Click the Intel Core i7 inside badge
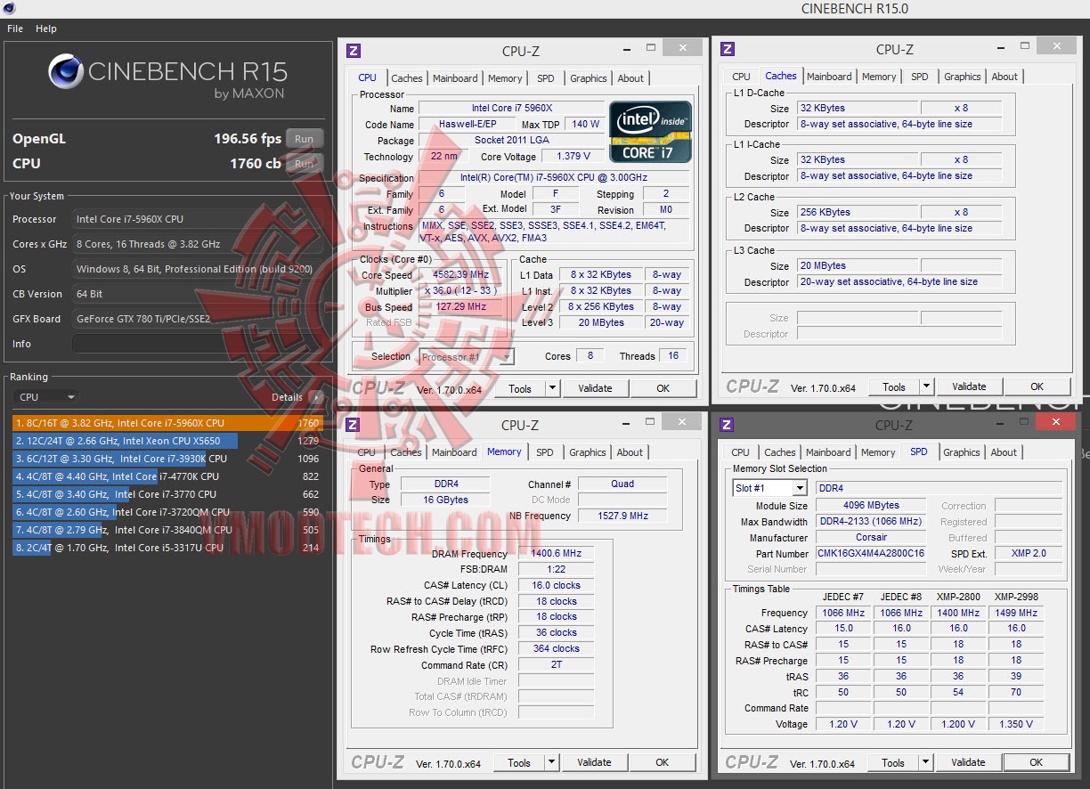The image size is (1090, 789). 650,131
